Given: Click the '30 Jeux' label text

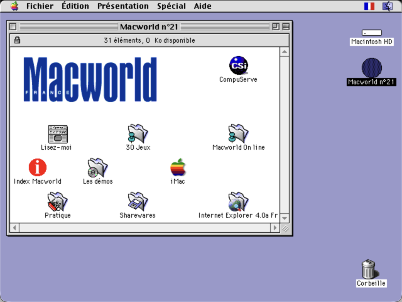Looking at the screenshot, I should (x=138, y=147).
